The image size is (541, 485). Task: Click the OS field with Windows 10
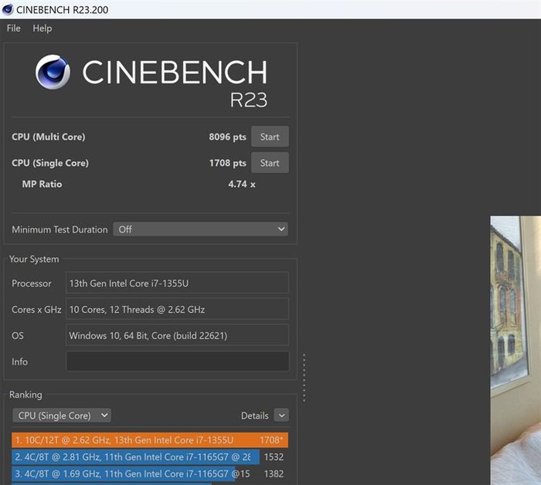pyautogui.click(x=177, y=335)
